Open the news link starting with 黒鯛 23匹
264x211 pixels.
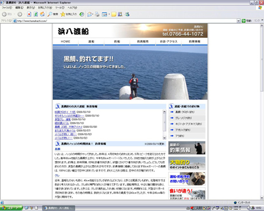[68, 127]
